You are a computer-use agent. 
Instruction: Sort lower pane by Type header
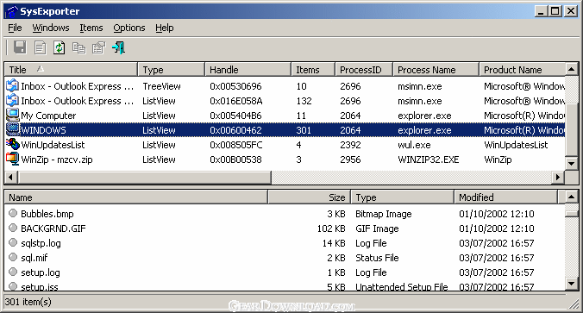(402, 197)
